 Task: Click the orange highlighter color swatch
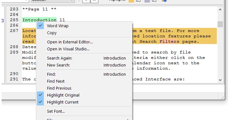[131, 1]
